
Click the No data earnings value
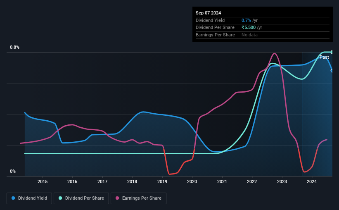coord(249,35)
